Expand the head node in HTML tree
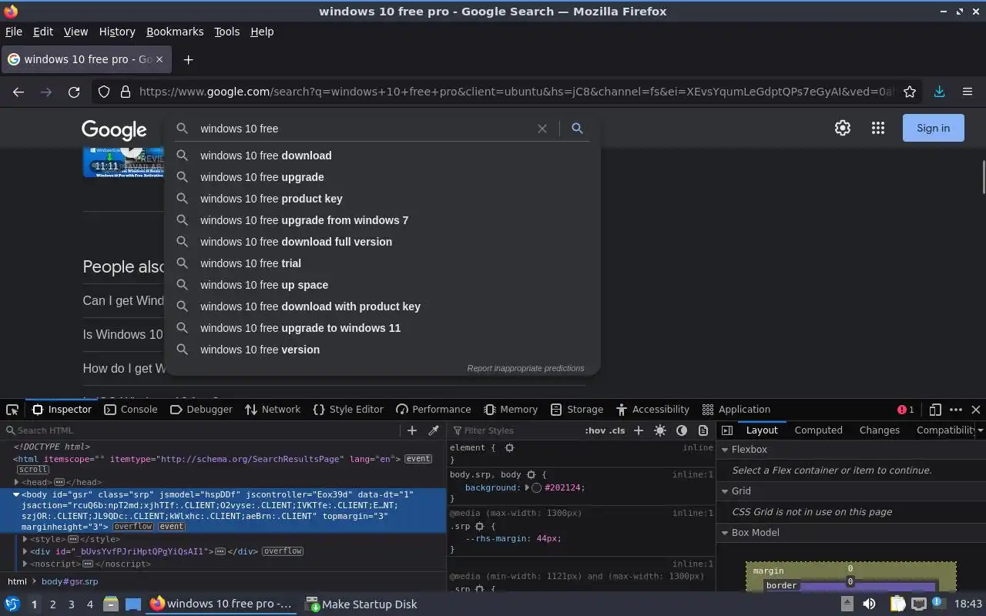This screenshot has width=986, height=616. coord(16,482)
